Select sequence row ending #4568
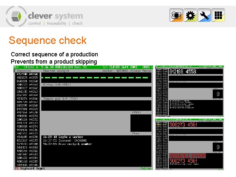The image size is (236, 177). [27, 106]
